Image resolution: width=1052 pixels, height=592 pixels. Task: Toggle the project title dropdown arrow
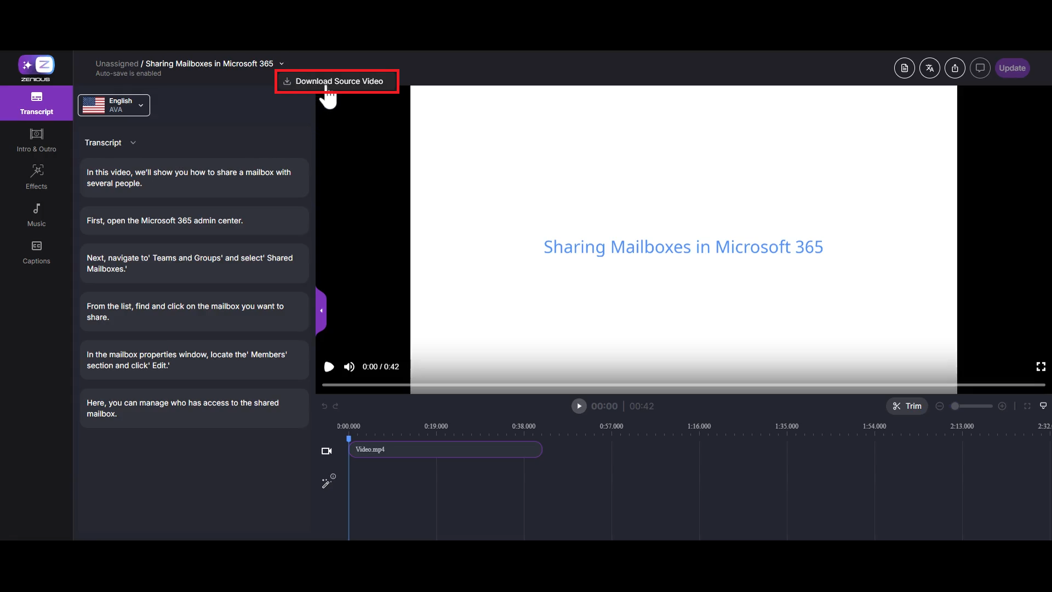pyautogui.click(x=282, y=64)
